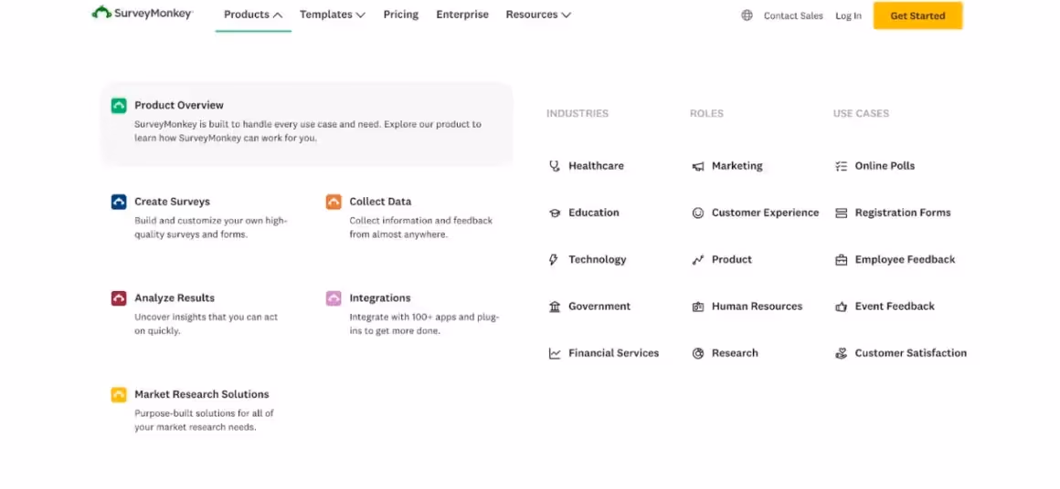The width and height of the screenshot is (1060, 489).
Task: Click the Marketing megaphone icon
Action: tap(697, 167)
